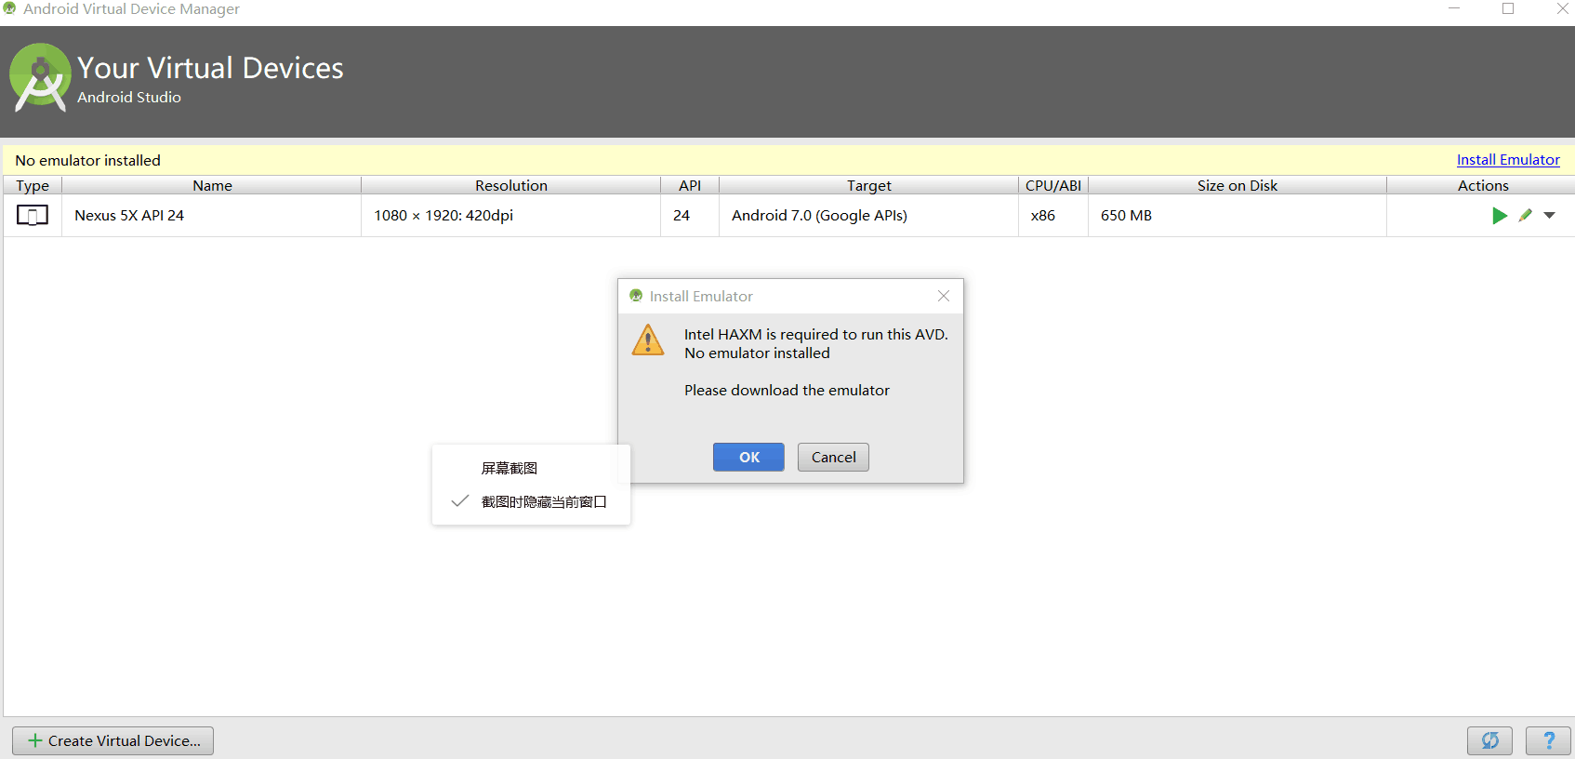The image size is (1575, 759).
Task: Minimize the Android Virtual Device Manager window
Action: point(1454,8)
